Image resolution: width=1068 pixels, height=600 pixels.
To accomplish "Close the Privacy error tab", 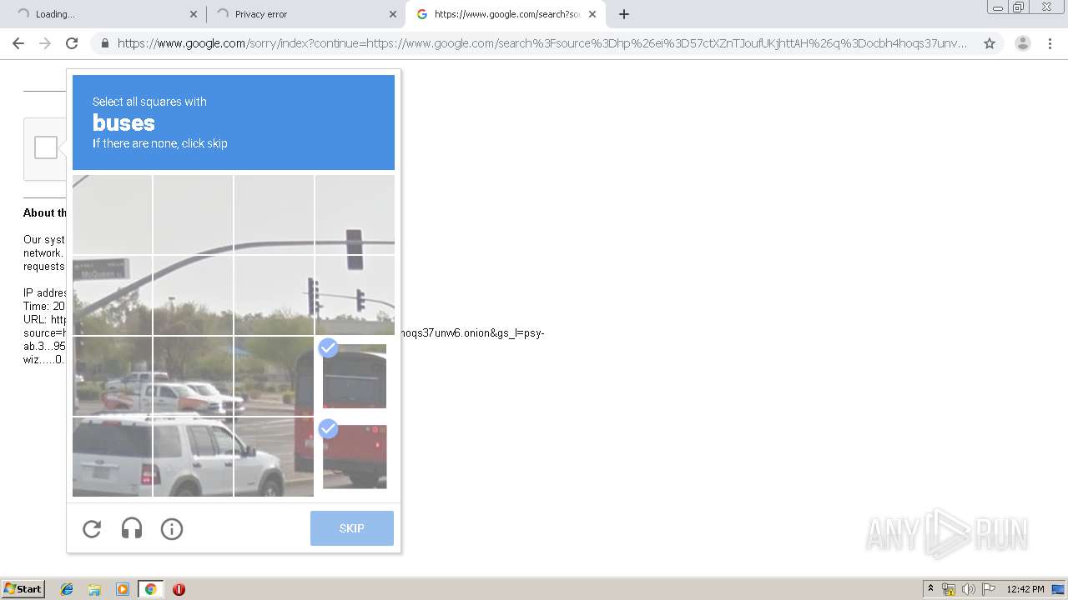I will coord(393,14).
